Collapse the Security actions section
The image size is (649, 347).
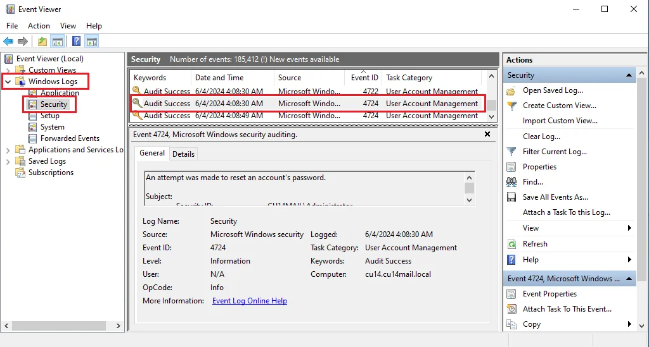629,75
